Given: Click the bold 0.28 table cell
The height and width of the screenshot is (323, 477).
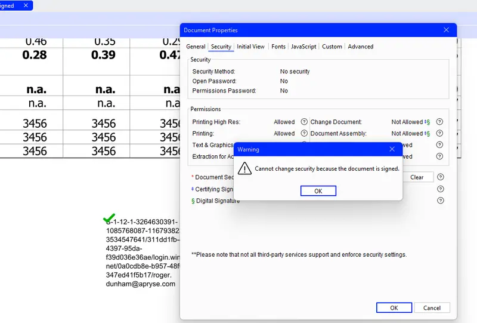Looking at the screenshot, I should pos(35,55).
